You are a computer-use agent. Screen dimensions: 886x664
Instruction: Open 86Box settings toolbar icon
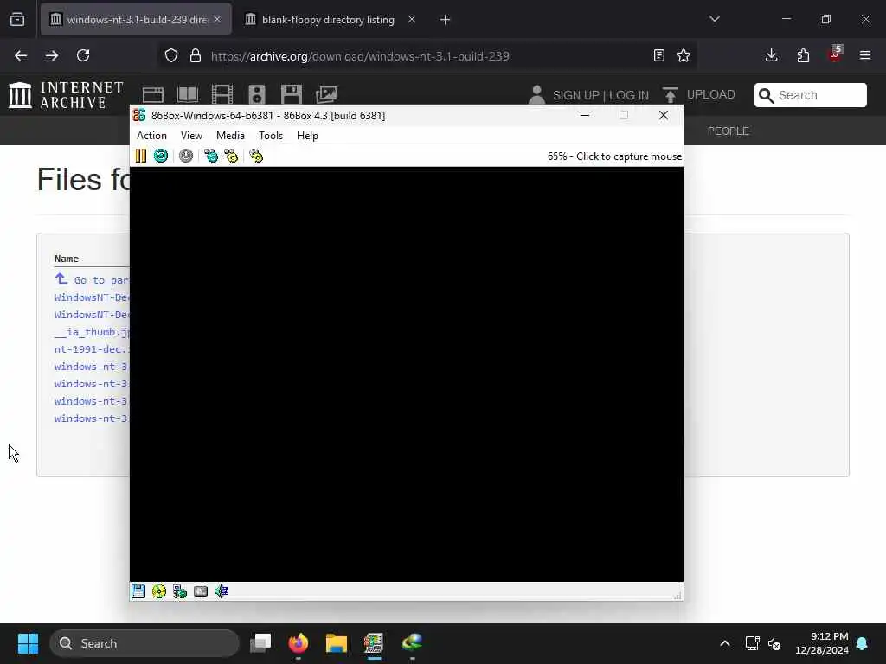pos(256,156)
